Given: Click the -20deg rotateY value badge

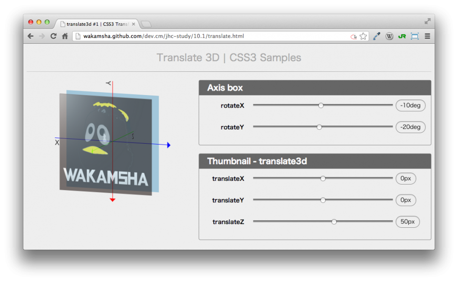Looking at the screenshot, I should click(410, 127).
